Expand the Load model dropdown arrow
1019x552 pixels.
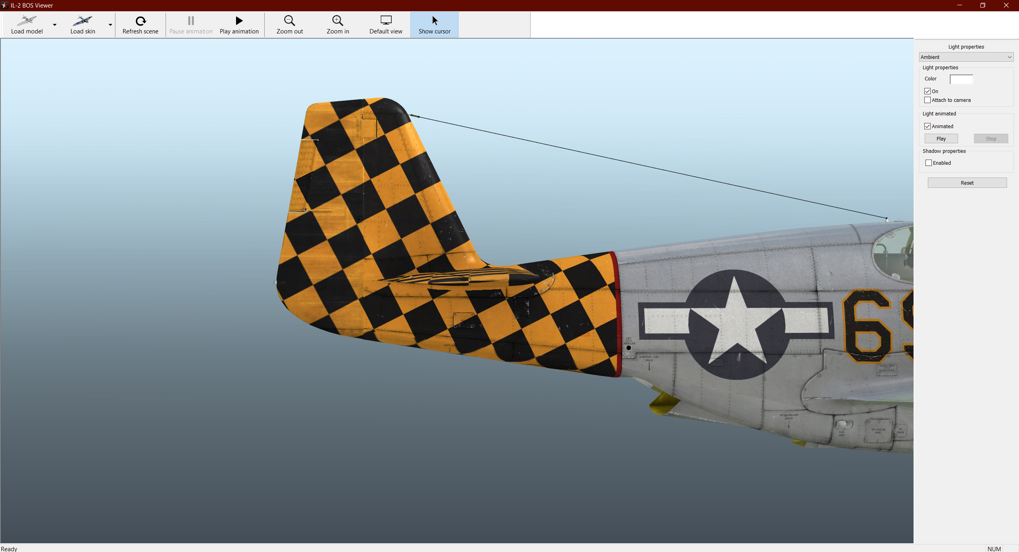[x=55, y=25]
